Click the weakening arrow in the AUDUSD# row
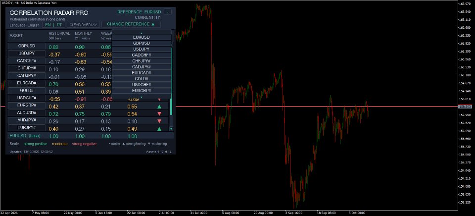The width and height of the screenshot is (475, 216). [159, 114]
